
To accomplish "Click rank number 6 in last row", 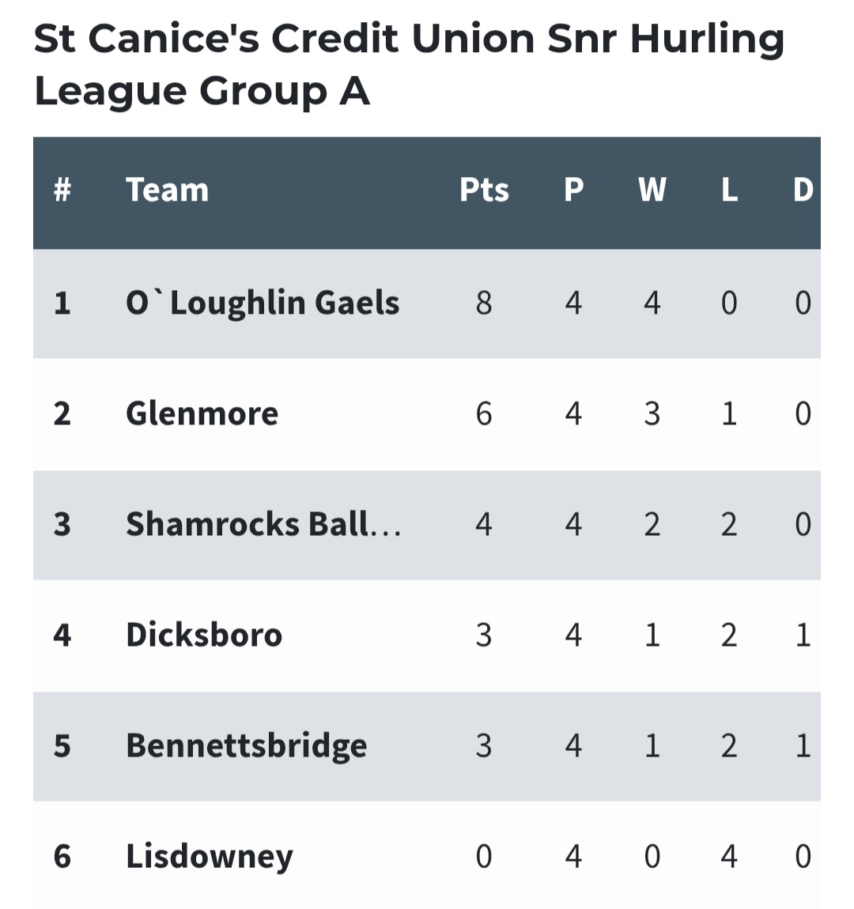I will pos(62,856).
